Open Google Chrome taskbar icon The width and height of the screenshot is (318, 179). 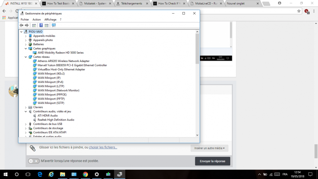click(85, 174)
